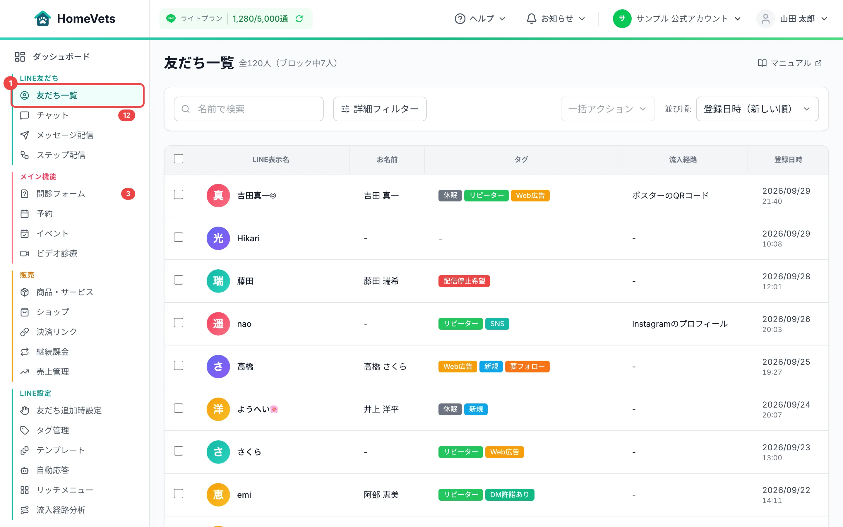The height and width of the screenshot is (527, 843).
Task: Check the checkbox for Hikari row
Action: tap(178, 237)
